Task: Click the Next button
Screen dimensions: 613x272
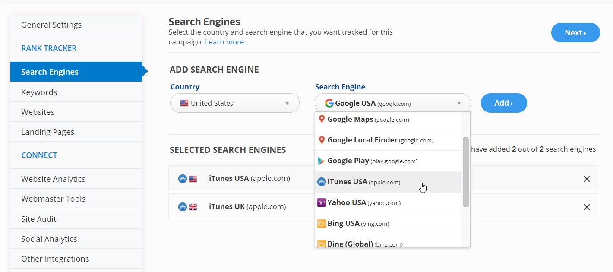Action: 575,33
